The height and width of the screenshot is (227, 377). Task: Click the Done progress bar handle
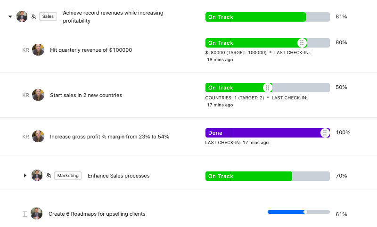325,133
